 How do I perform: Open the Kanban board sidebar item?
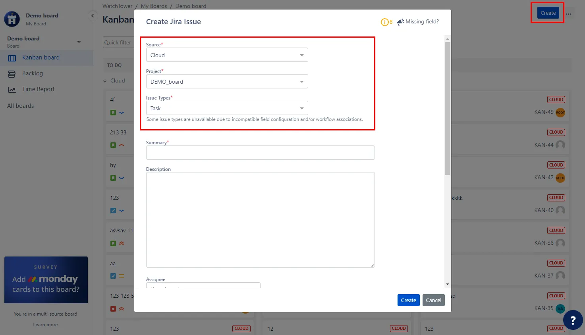[x=46, y=57]
